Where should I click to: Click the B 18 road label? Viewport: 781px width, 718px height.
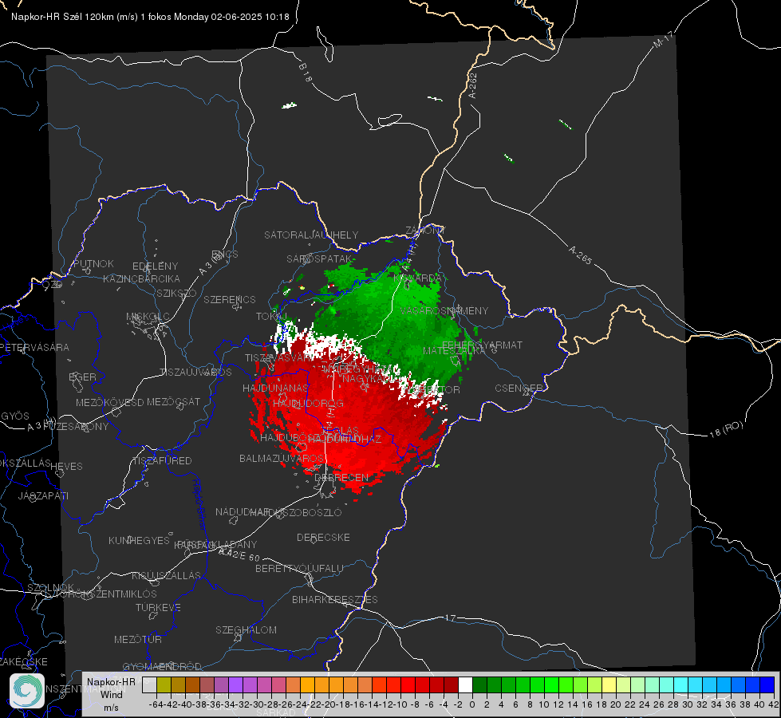click(306, 73)
